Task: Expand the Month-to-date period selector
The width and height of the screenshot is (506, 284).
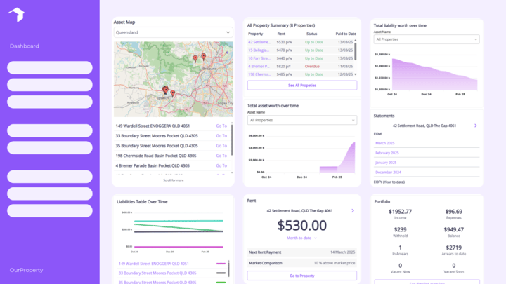Action: (x=301, y=238)
